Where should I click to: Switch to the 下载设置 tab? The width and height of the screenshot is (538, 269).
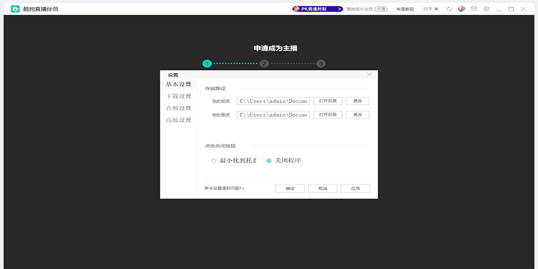[x=178, y=96]
